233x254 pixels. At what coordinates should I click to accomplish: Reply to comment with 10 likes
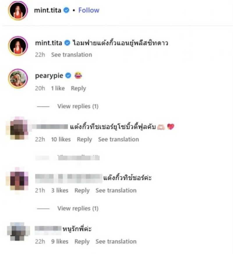(84, 140)
